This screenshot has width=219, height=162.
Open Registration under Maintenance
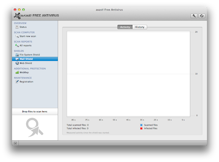pyautogui.click(x=26, y=82)
